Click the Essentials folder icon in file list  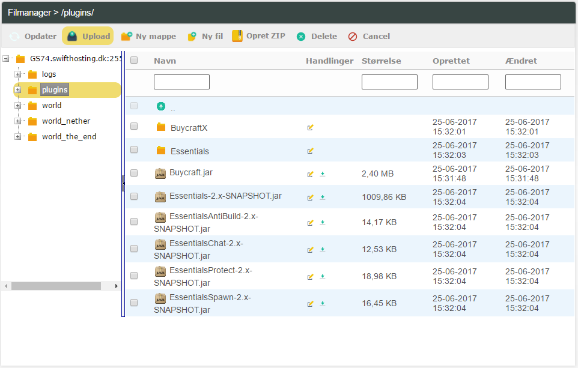coord(160,150)
